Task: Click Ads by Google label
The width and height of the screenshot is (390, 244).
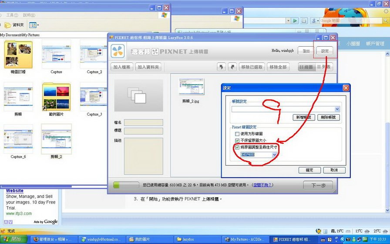Action: pyautogui.click(x=46, y=222)
